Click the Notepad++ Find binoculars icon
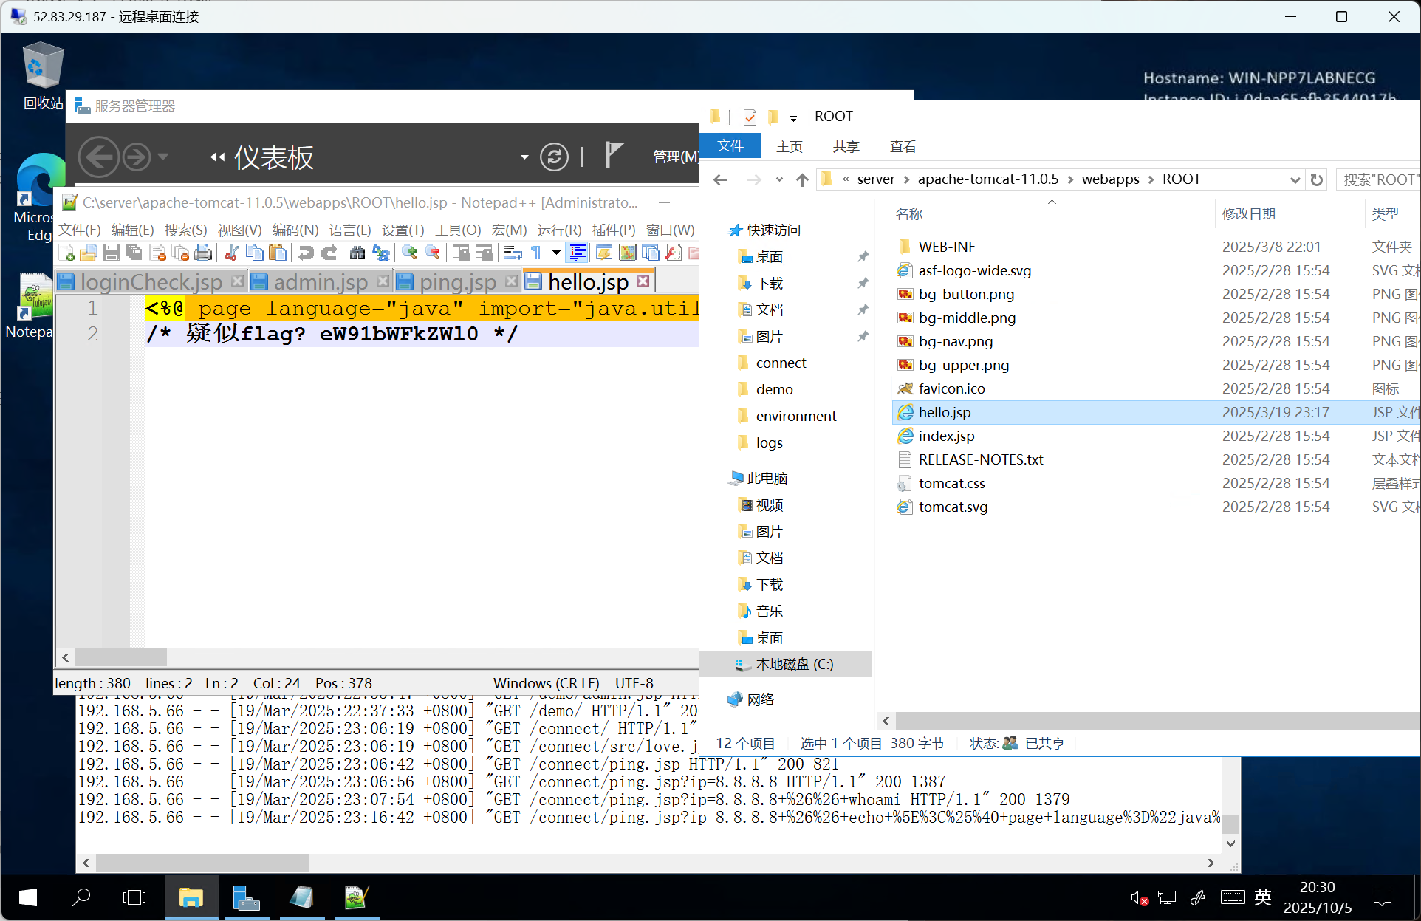The image size is (1421, 921). (x=357, y=253)
